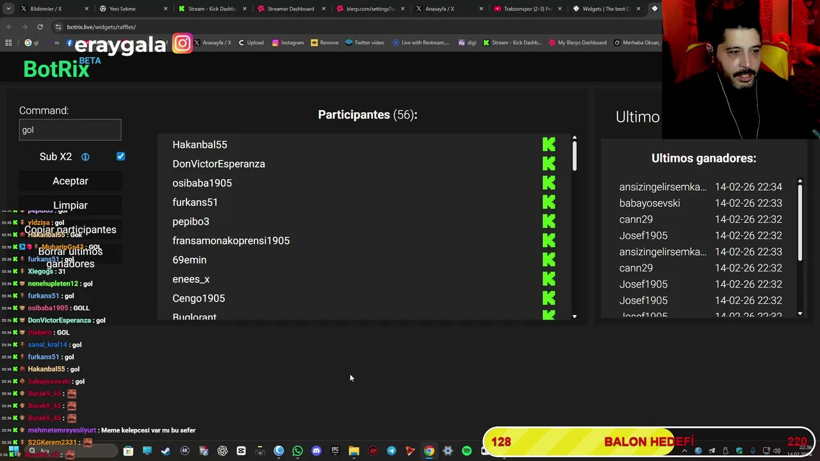
Task: Click scroll-down arrow of participants list
Action: [575, 316]
